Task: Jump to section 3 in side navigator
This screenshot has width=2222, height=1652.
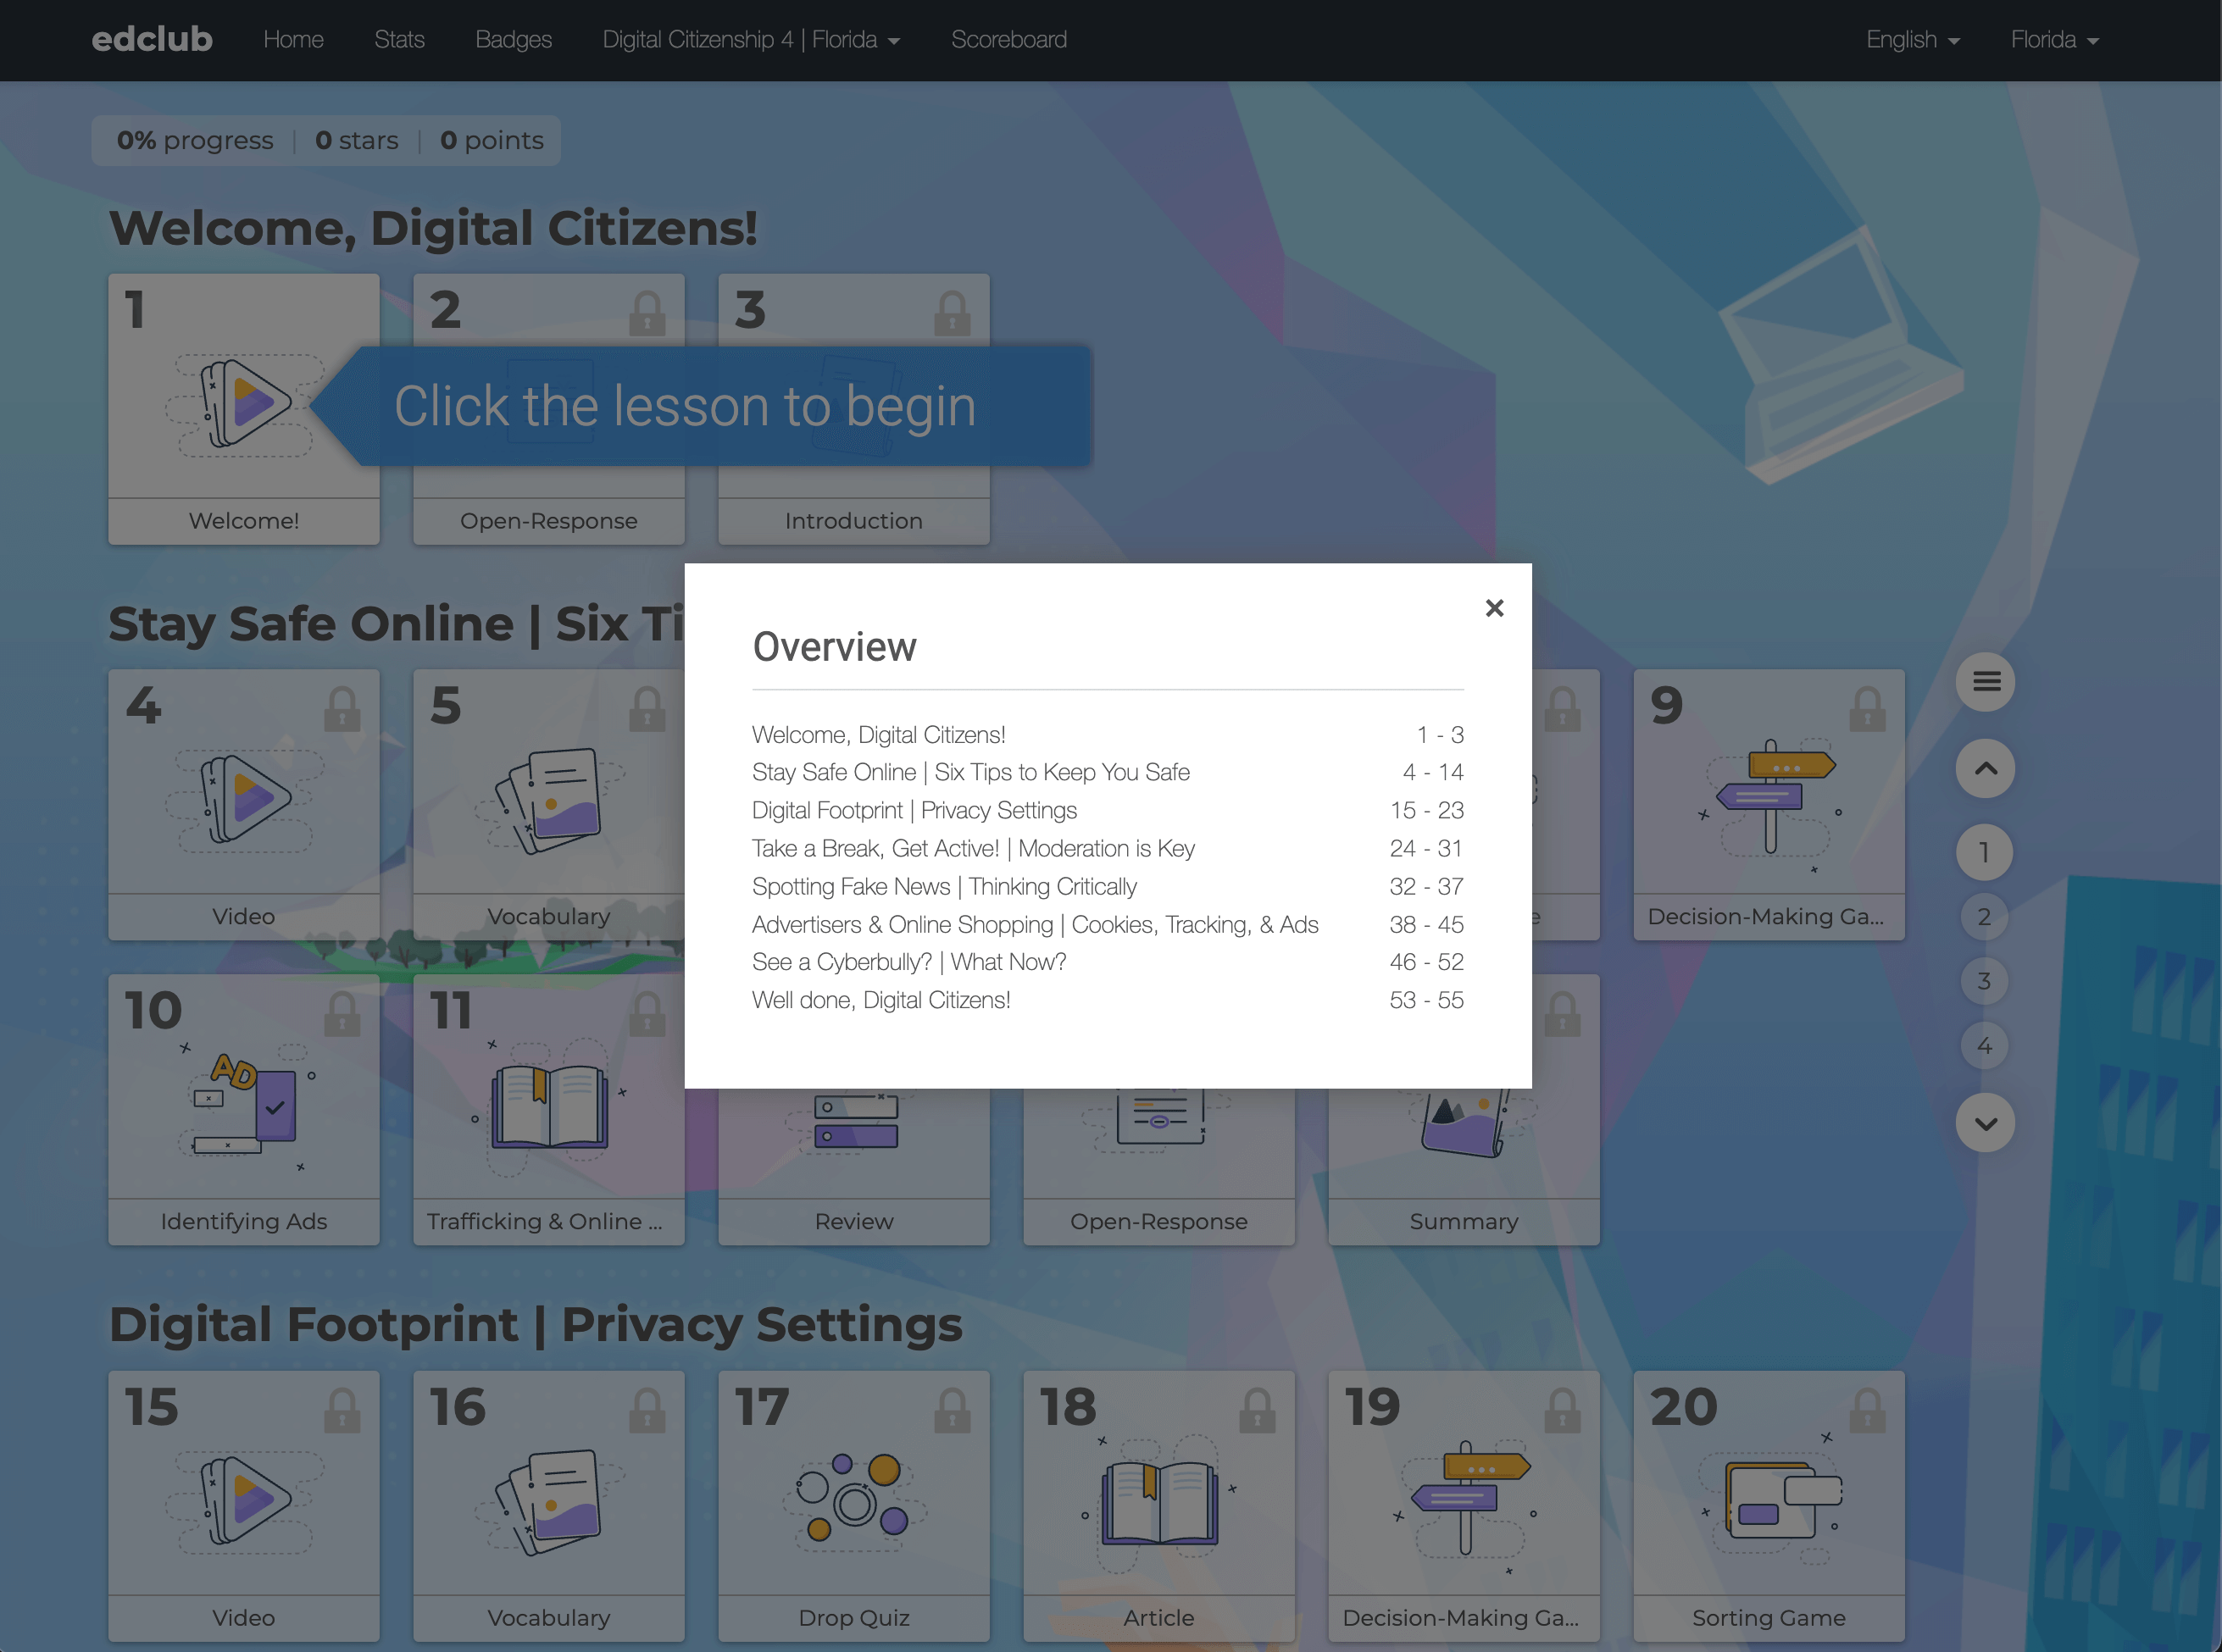Action: tap(1984, 981)
